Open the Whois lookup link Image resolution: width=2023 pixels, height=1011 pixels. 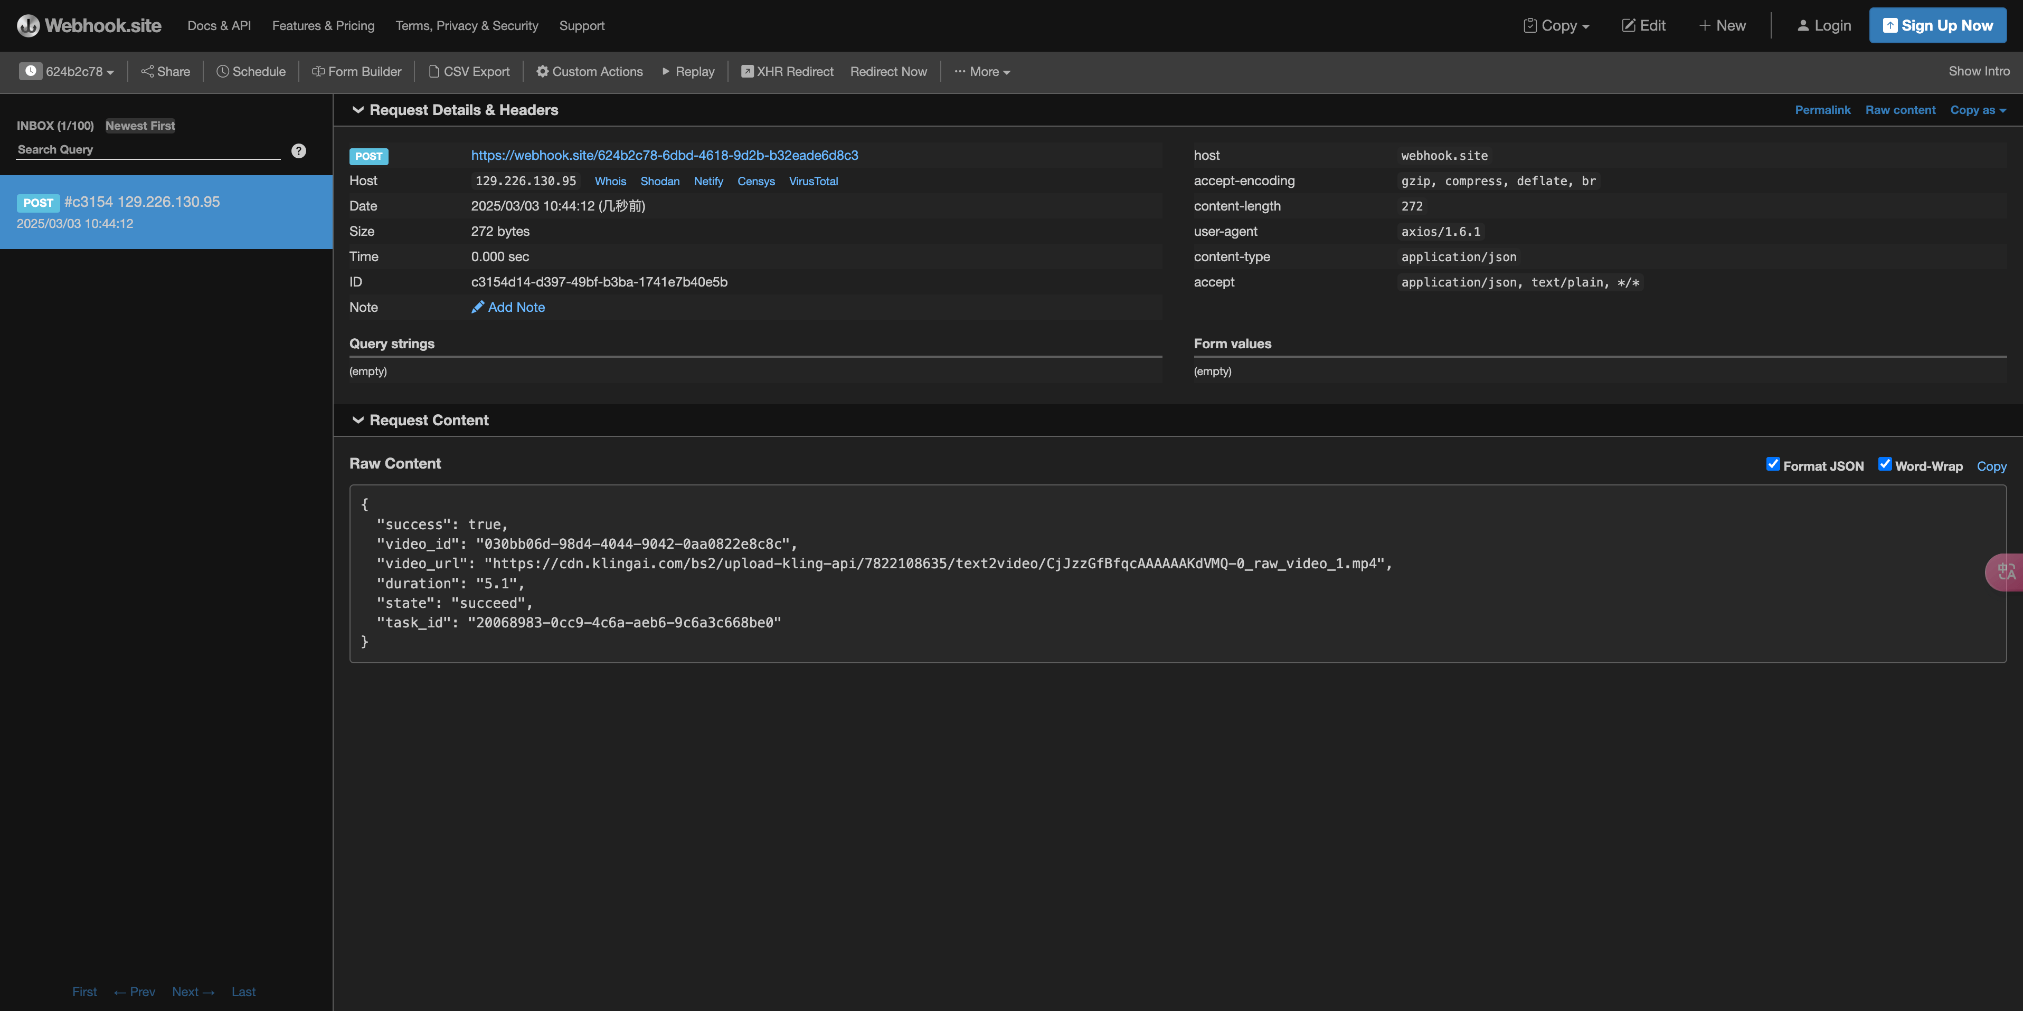610,182
